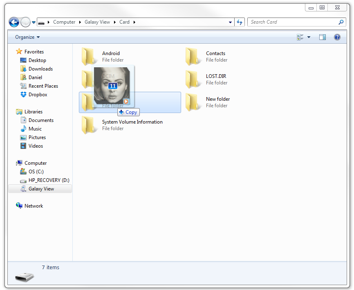Open the Organize menu
Screen dimensions: 354x290
(27, 37)
